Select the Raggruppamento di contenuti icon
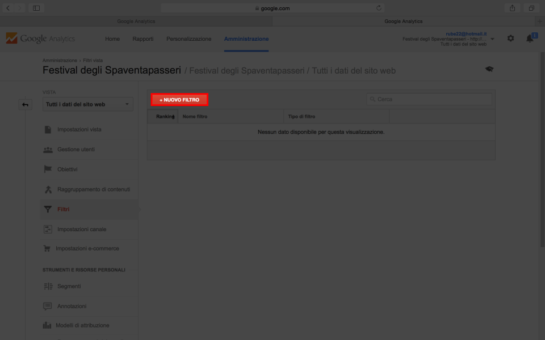This screenshot has height=340, width=545. click(48, 189)
